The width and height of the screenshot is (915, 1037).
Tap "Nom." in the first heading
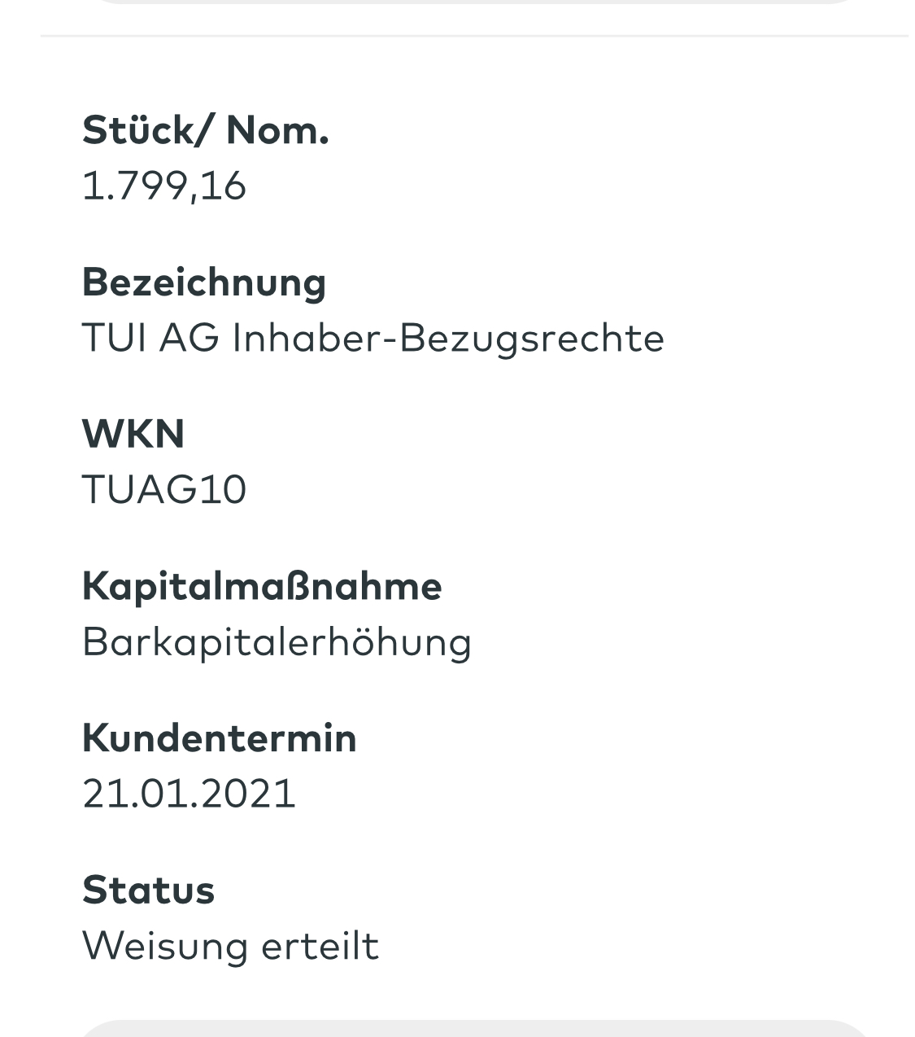point(277,130)
